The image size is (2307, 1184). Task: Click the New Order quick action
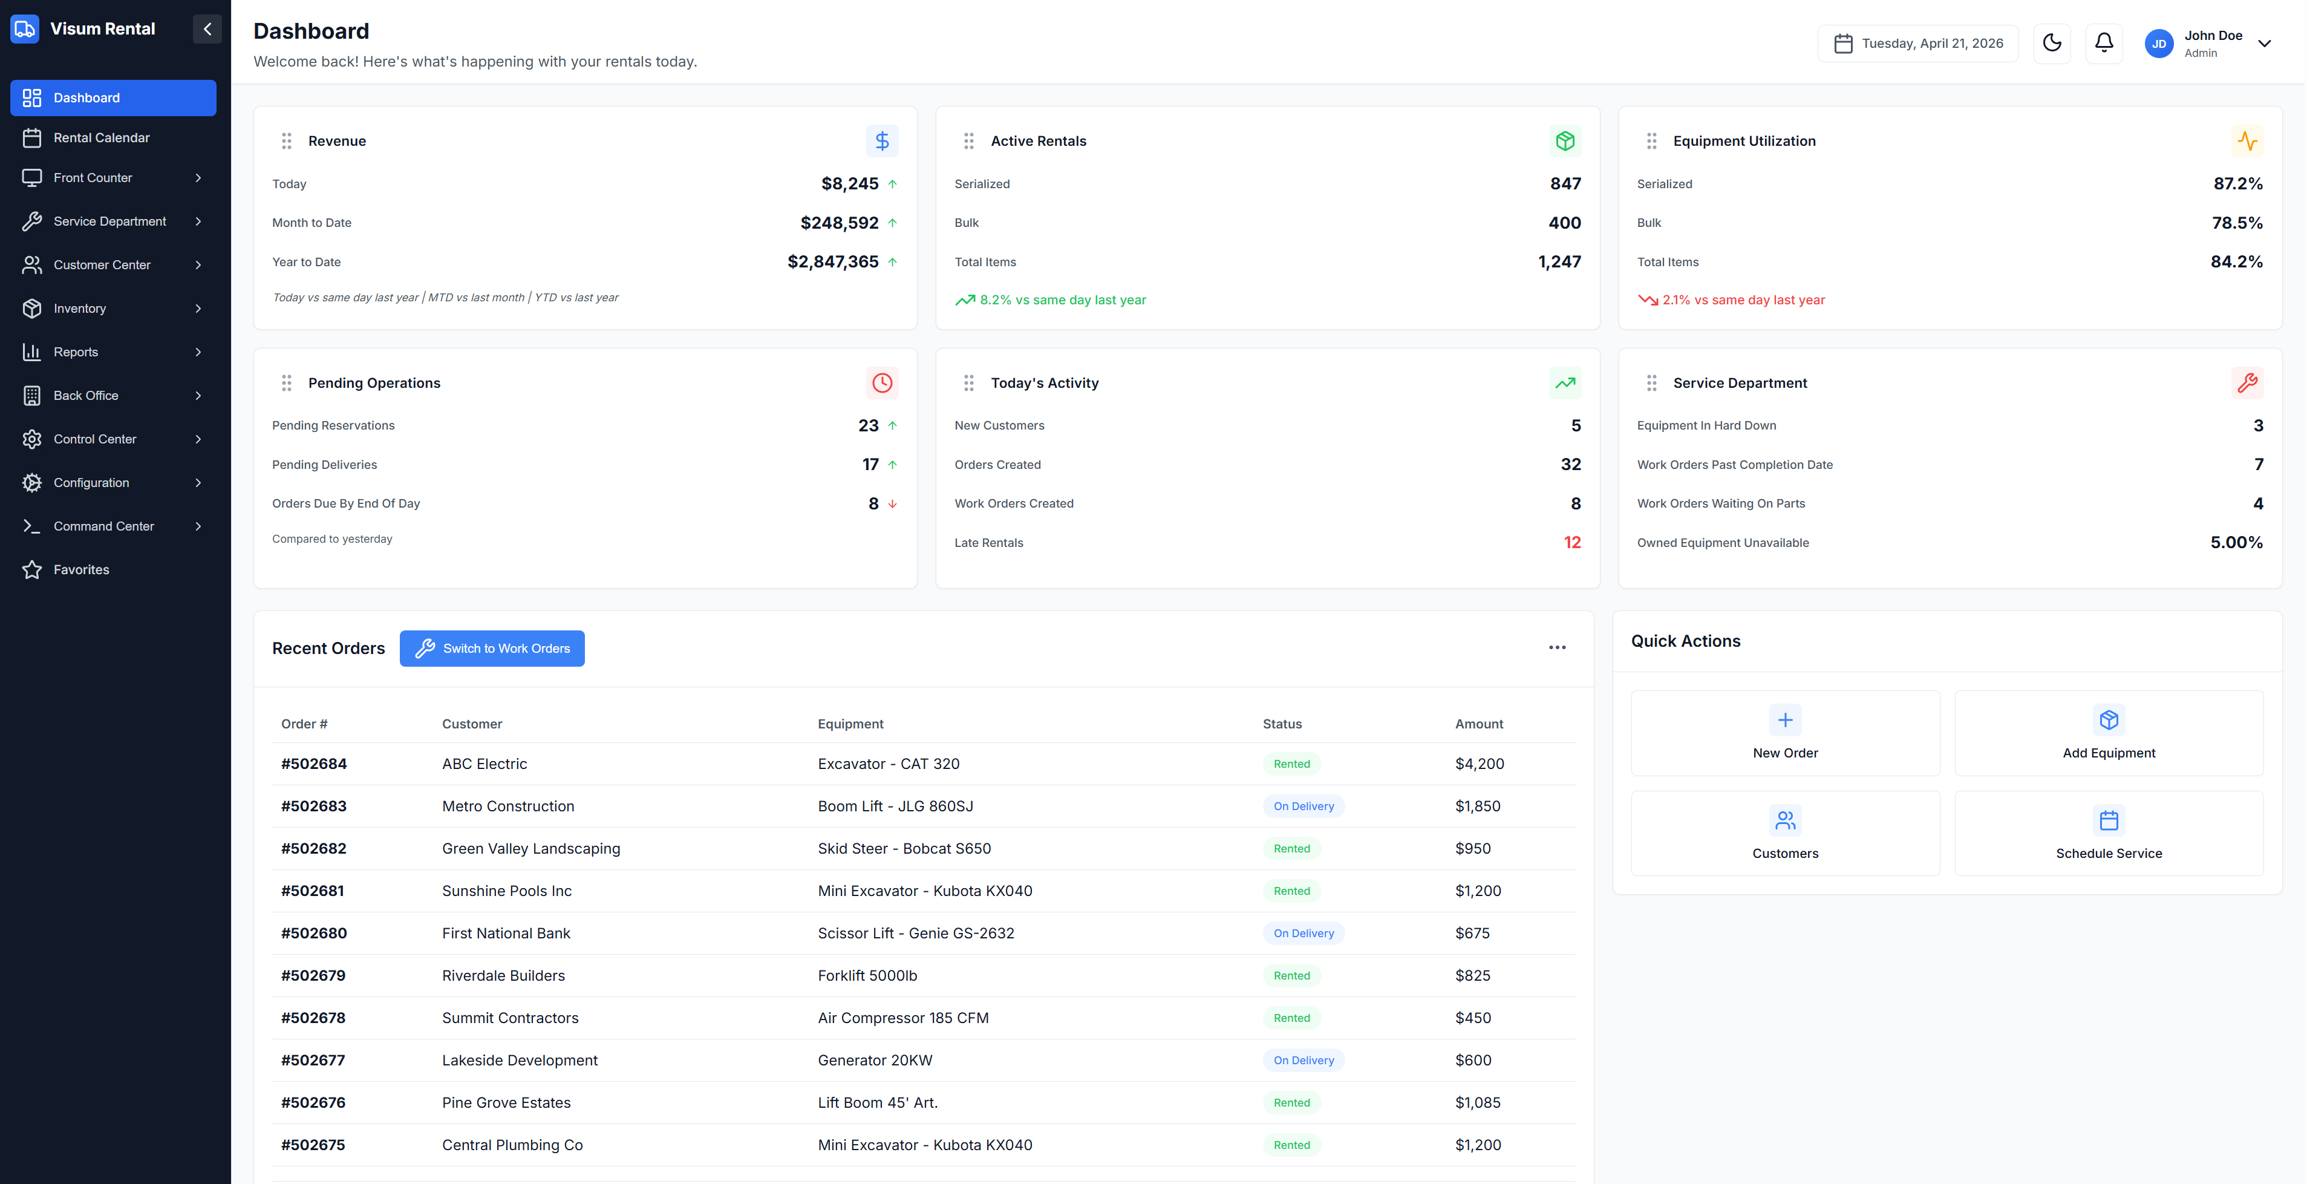tap(1785, 733)
